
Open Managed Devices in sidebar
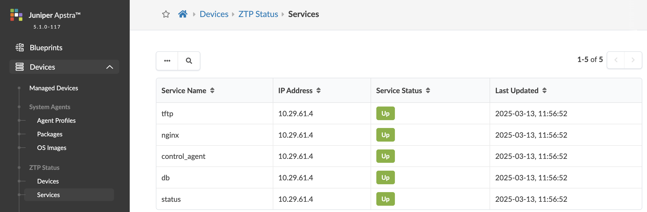pos(54,88)
